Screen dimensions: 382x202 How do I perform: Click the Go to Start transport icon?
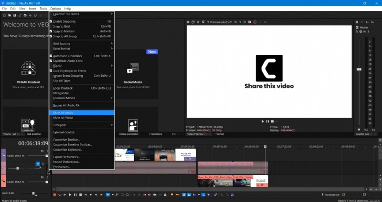pos(85,195)
